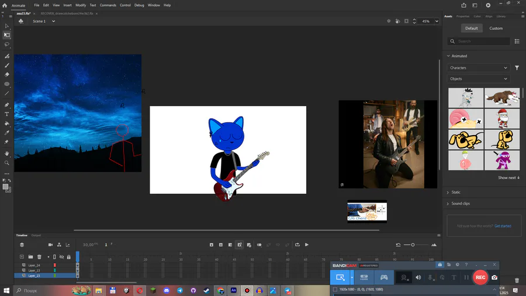
Task: Open the Scene 1 dropdown
Action: pyautogui.click(x=53, y=21)
